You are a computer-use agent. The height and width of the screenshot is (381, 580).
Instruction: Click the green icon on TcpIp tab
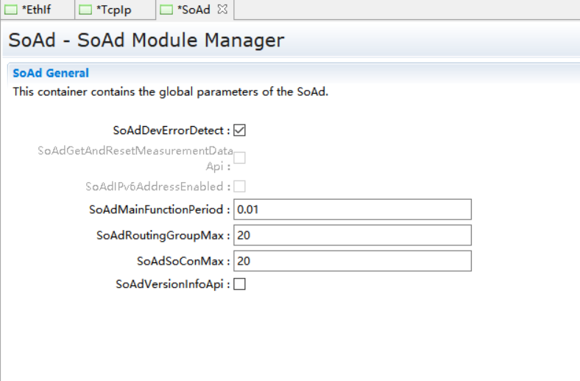pos(86,10)
